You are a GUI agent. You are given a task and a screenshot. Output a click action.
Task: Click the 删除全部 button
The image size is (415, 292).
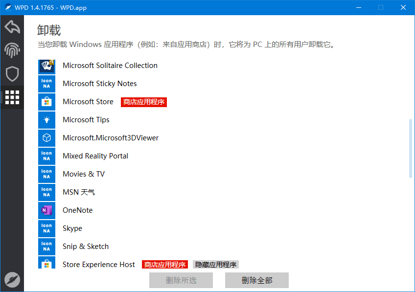point(257,280)
